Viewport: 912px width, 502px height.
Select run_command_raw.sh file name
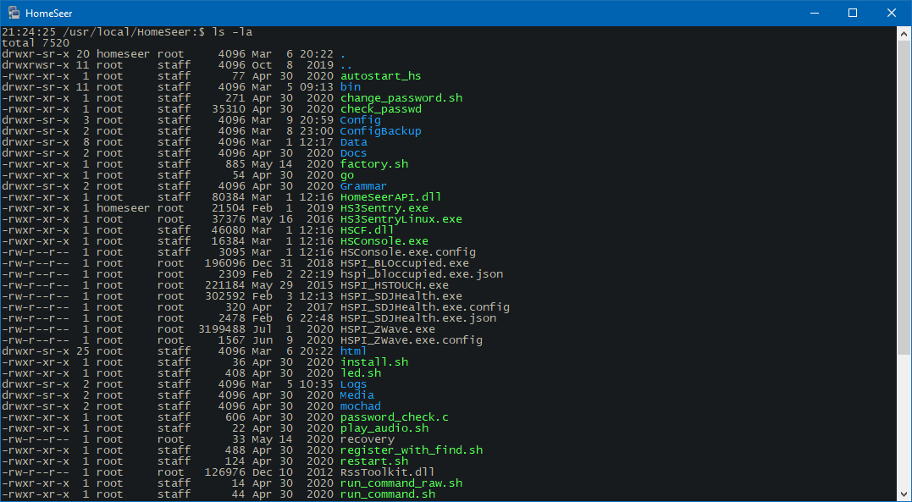pos(401,483)
